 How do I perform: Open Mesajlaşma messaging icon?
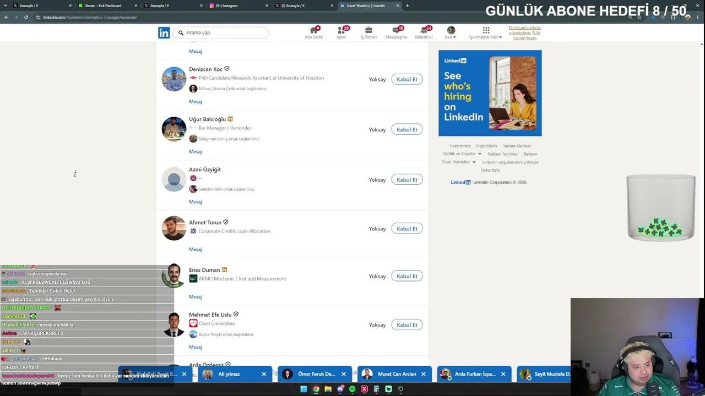[x=396, y=32]
